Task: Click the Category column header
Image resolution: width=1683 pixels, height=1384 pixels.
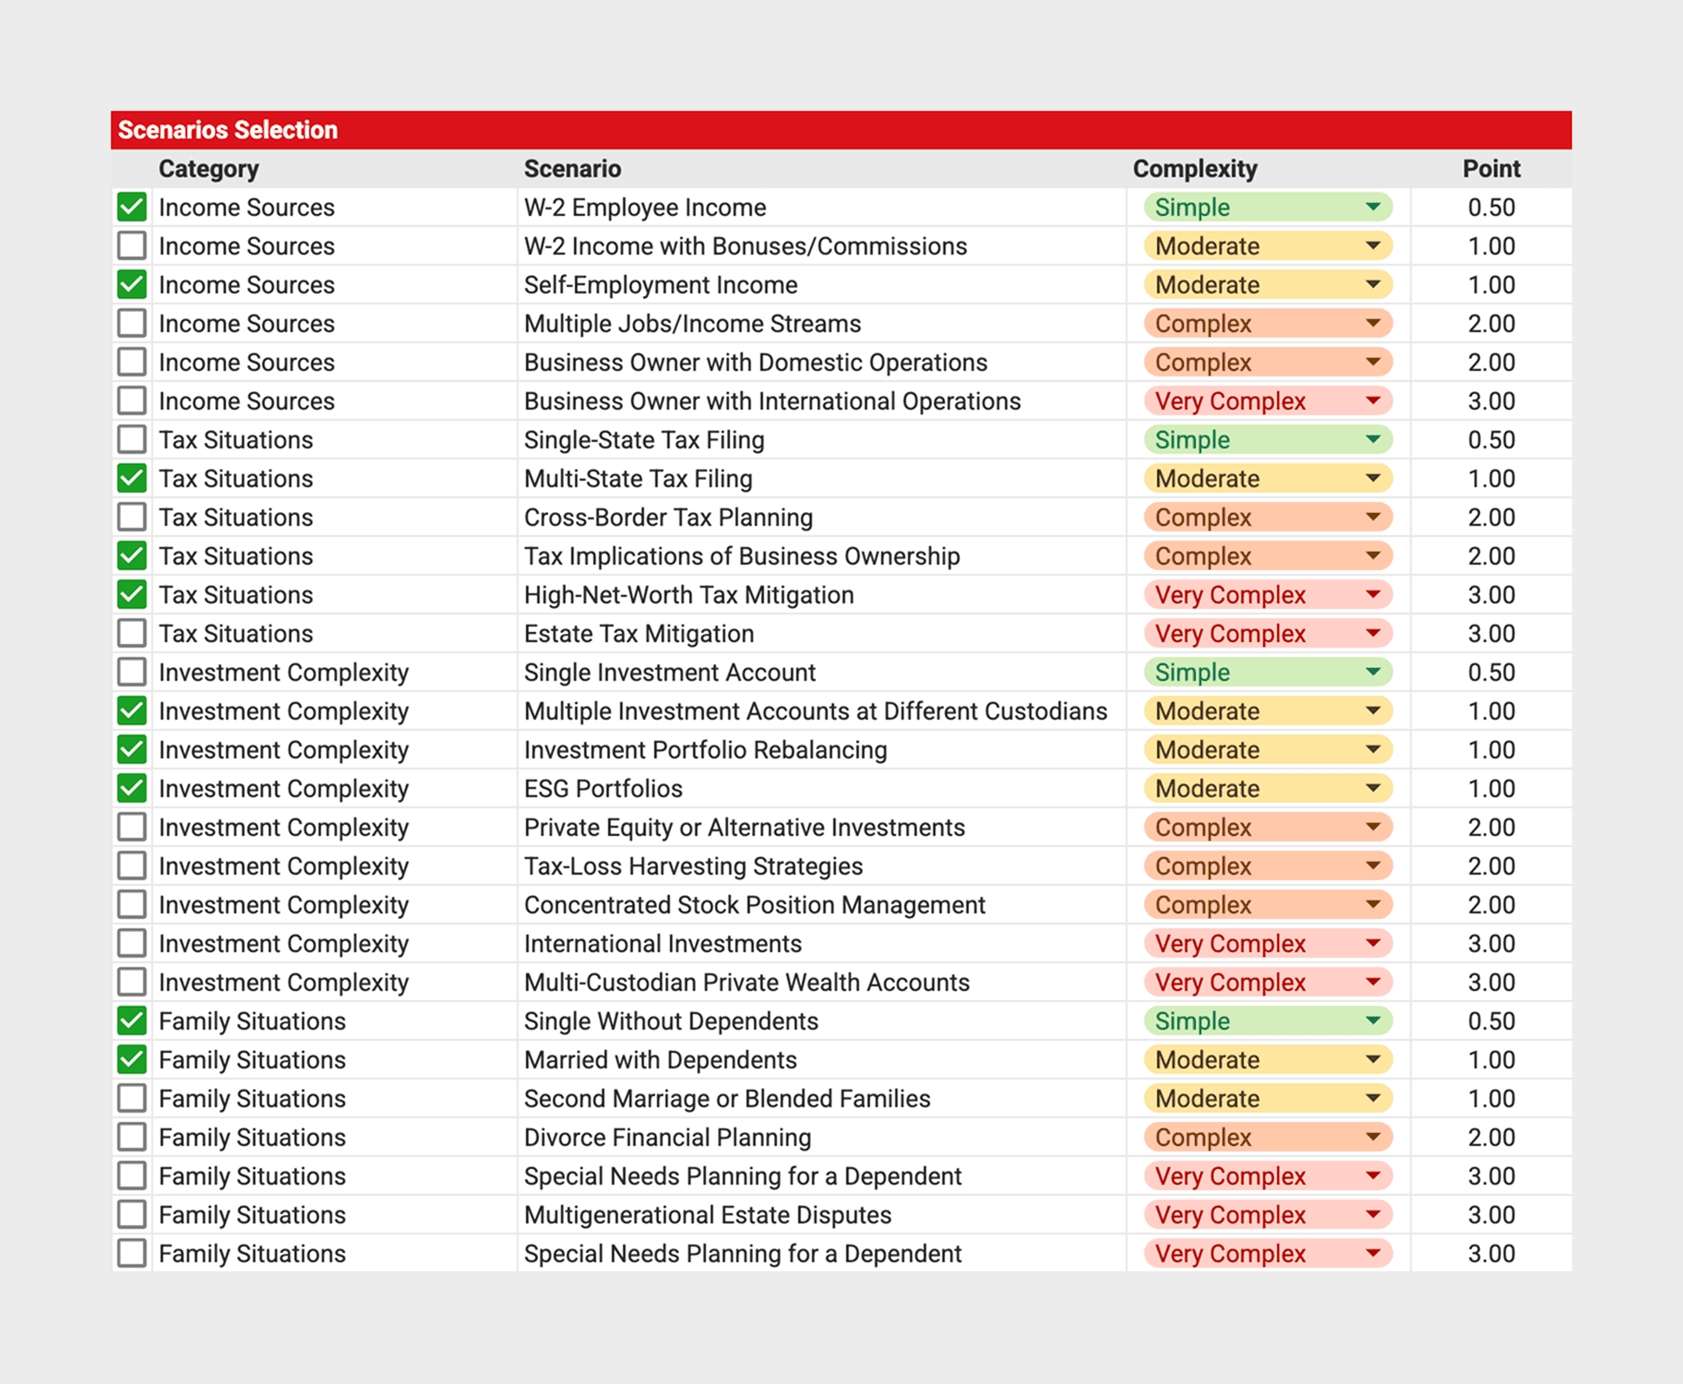Action: [x=209, y=169]
